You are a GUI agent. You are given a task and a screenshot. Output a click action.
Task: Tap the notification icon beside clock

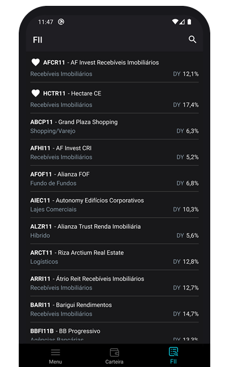61,22
